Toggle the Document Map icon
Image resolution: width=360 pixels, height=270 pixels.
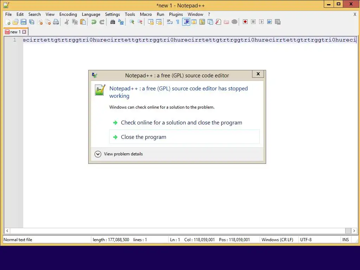tap(202, 22)
